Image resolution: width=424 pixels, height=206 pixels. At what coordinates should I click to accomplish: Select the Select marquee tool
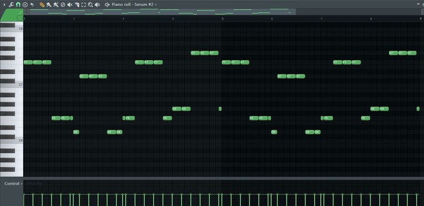83,4
